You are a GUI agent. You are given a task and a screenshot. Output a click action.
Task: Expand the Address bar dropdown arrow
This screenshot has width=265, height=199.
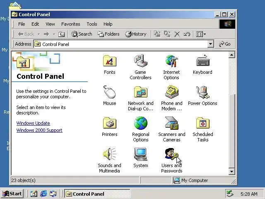pos(210,44)
